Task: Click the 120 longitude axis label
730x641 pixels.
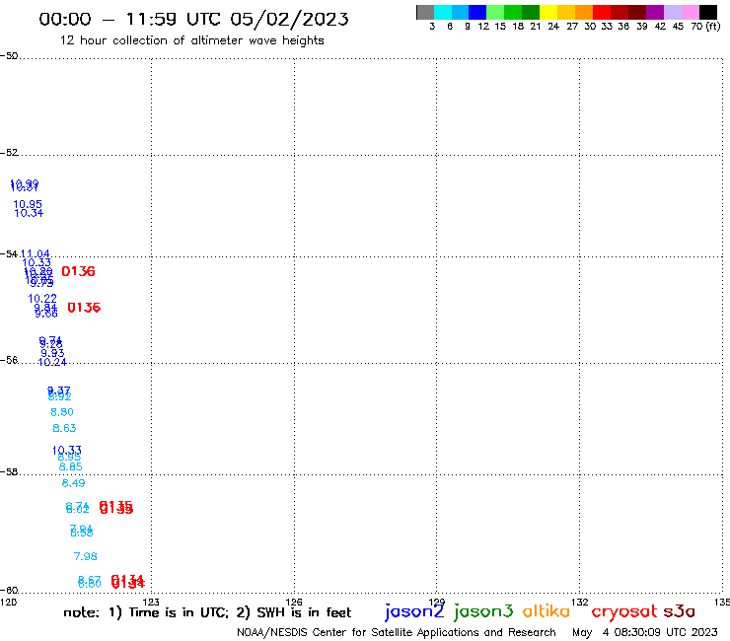Action: pos(8,602)
